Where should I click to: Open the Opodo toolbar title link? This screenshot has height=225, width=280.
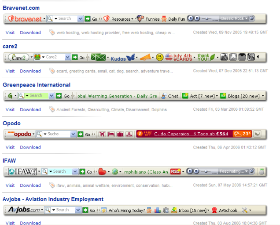(11, 123)
